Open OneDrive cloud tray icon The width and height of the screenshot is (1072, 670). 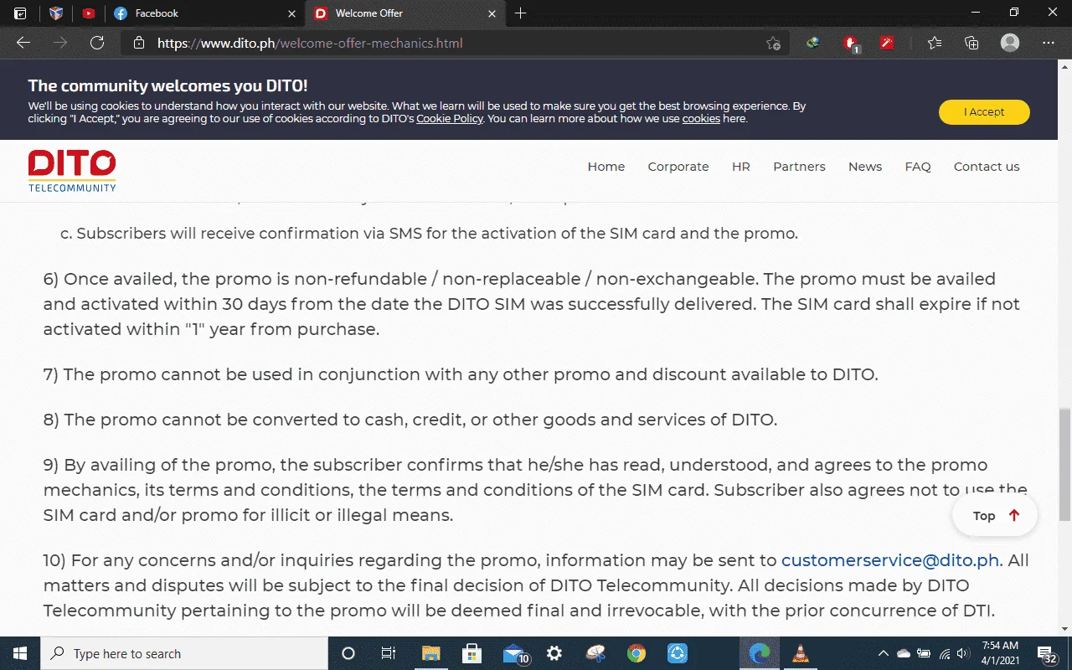(904, 653)
